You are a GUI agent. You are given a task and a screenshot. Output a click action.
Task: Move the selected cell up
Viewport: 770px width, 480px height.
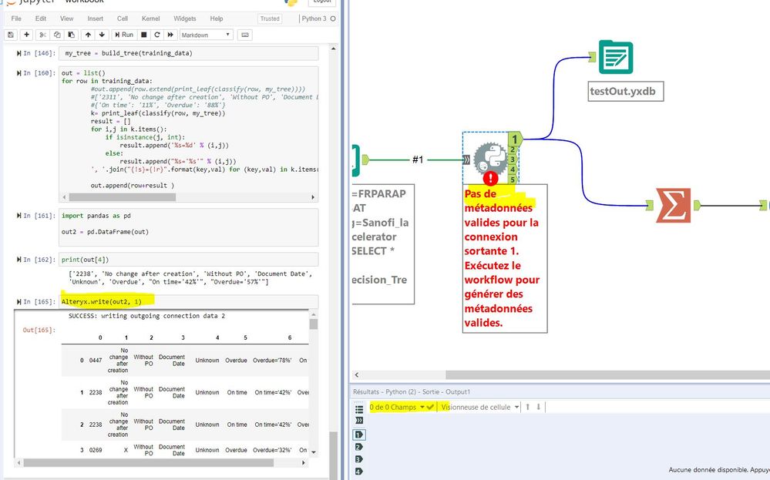88,35
